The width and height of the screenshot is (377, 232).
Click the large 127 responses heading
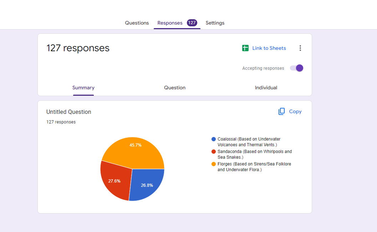78,48
